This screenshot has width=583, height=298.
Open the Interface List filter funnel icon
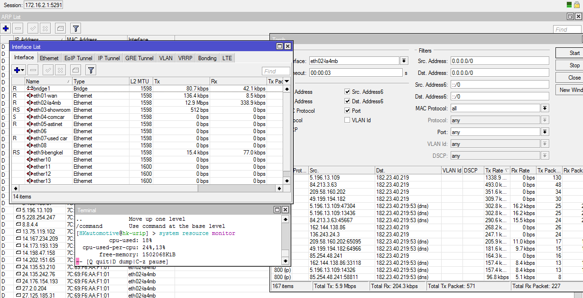click(91, 71)
